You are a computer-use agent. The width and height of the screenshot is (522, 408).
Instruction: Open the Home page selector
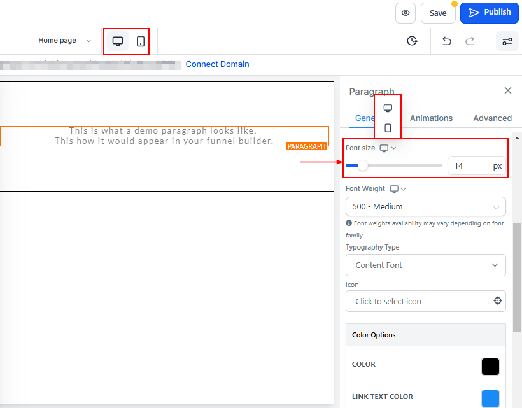(64, 41)
